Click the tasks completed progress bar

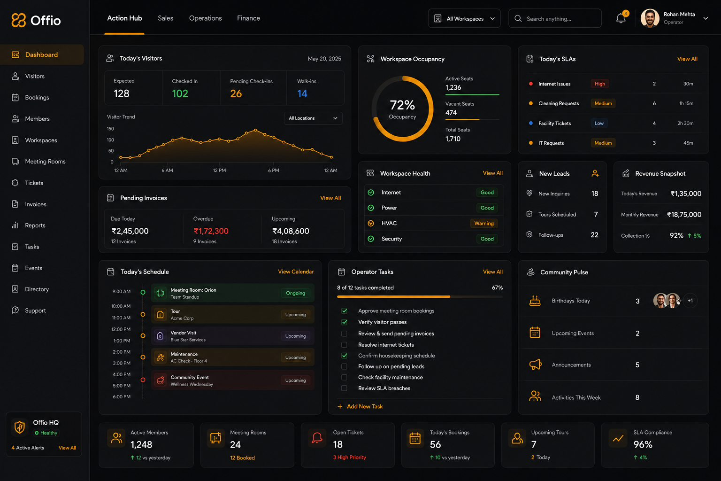pyautogui.click(x=420, y=297)
